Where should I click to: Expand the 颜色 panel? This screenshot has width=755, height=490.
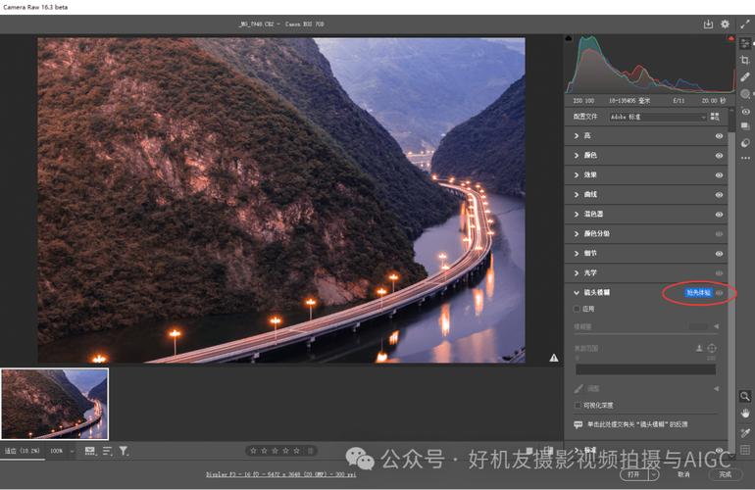pyautogui.click(x=577, y=156)
